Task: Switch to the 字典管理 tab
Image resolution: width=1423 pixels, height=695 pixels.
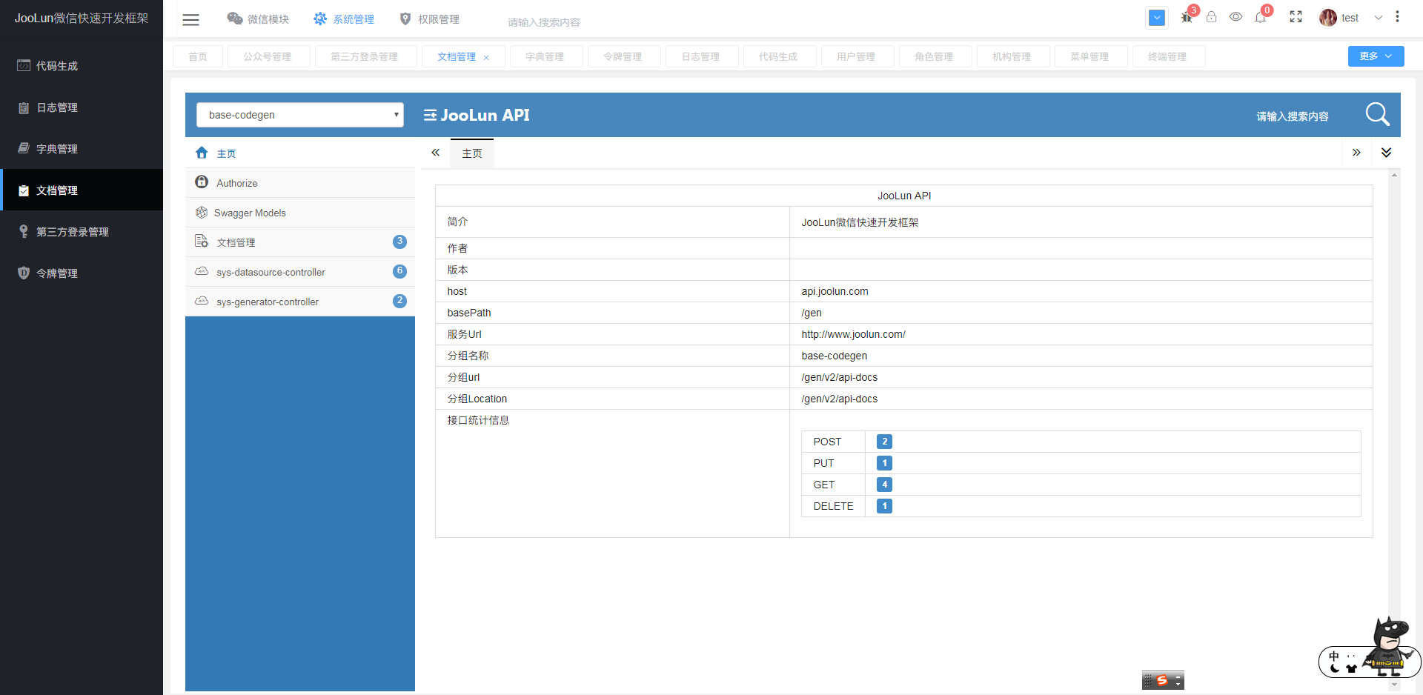Action: pyautogui.click(x=545, y=56)
